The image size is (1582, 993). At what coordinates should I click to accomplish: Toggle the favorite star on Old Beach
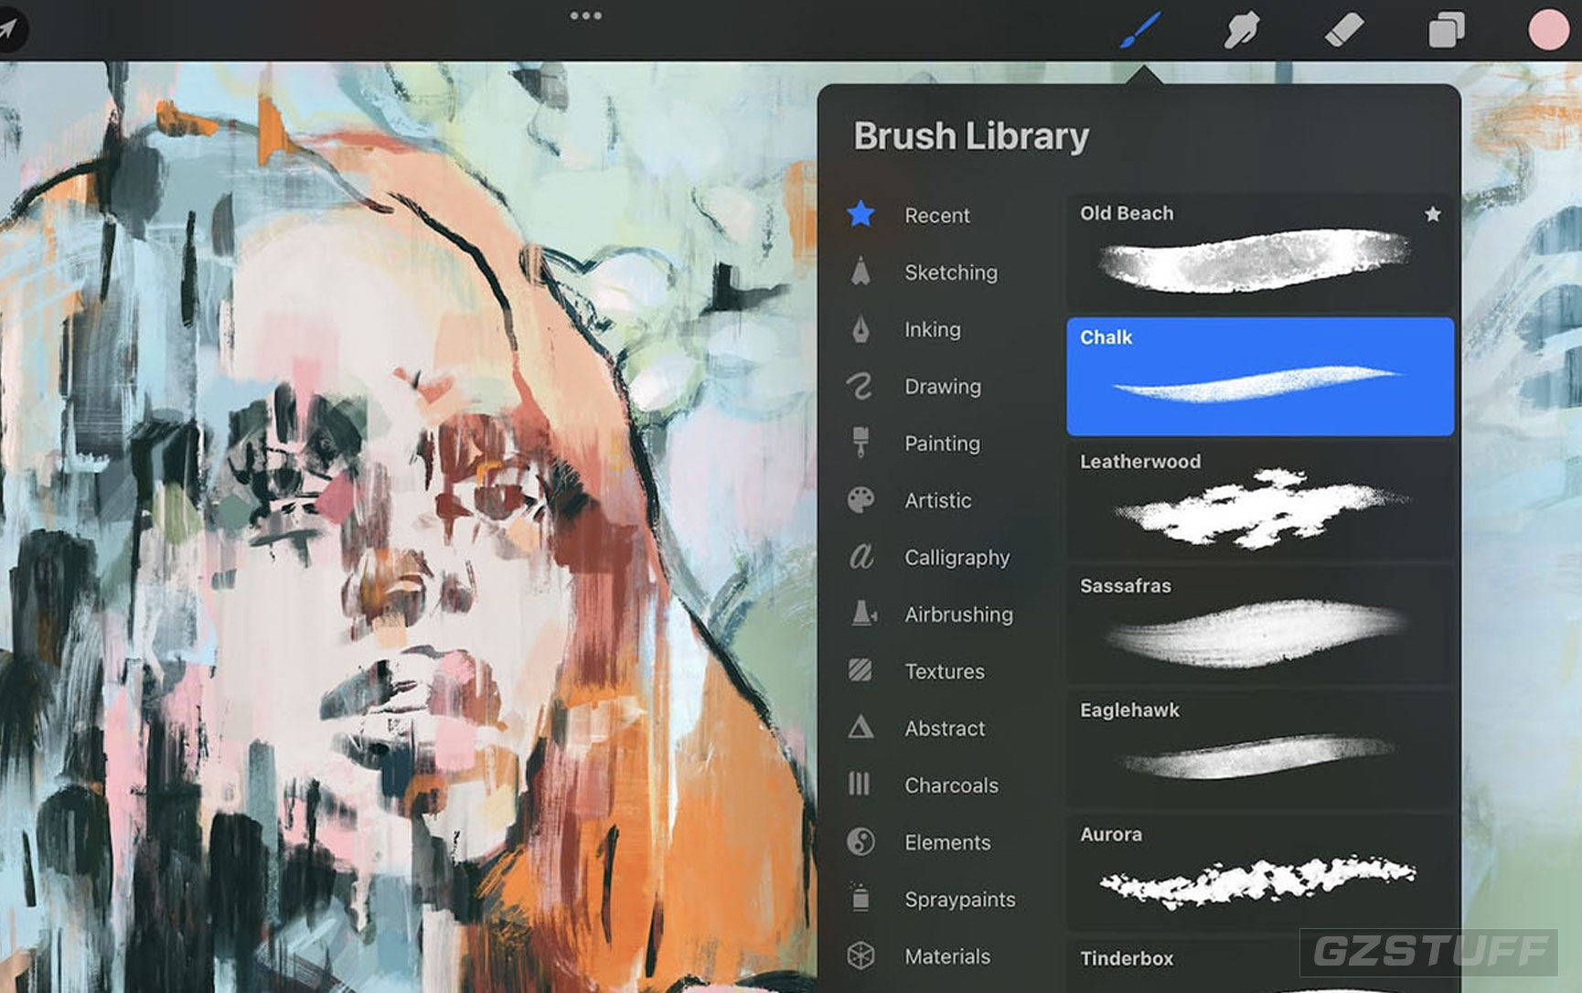tap(1433, 214)
